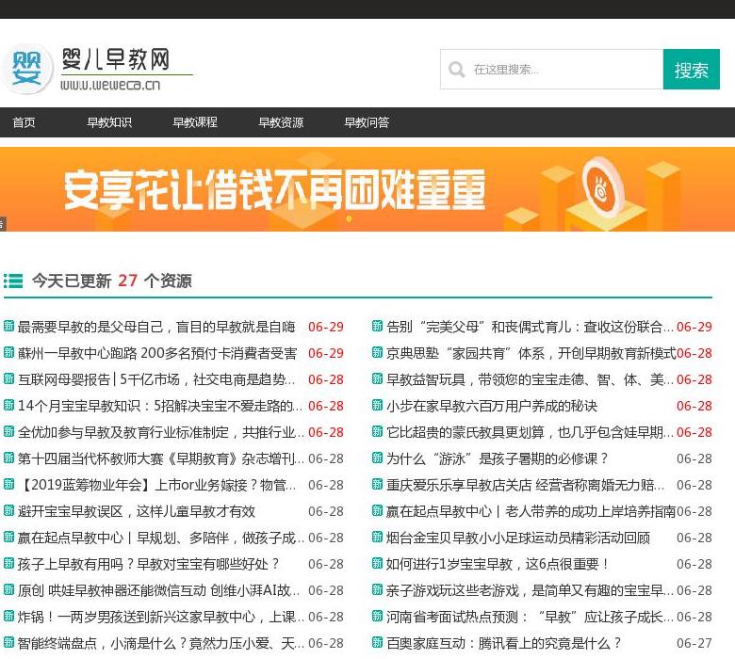735x659 pixels.
Task: Click the 新 badge beside 为什么"游泳"
Action: (377, 458)
